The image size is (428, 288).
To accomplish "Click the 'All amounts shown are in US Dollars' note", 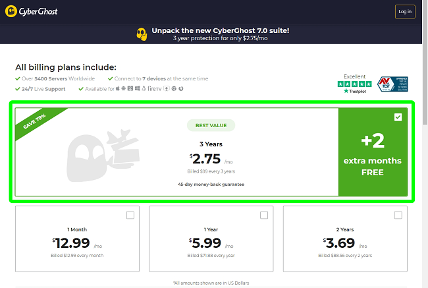I will tap(211, 283).
